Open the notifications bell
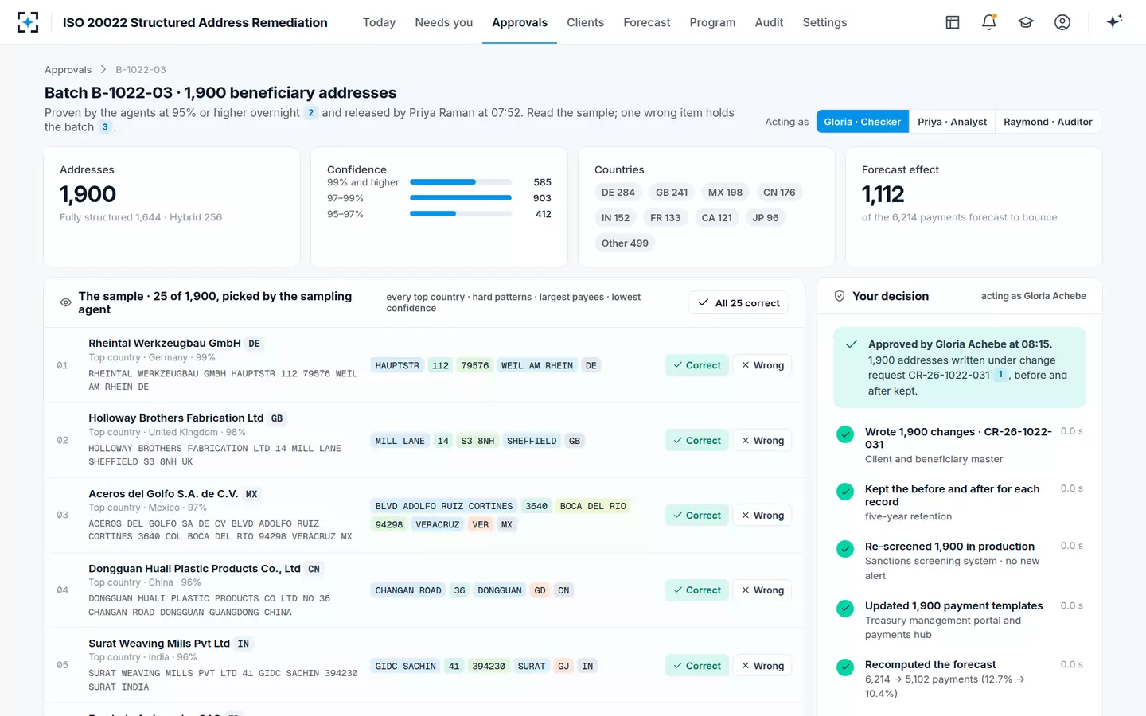Image resolution: width=1146 pixels, height=716 pixels. click(x=989, y=22)
